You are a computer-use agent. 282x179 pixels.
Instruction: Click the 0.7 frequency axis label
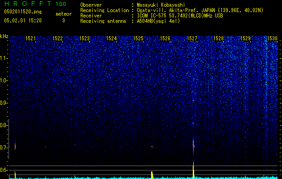[x=4, y=148]
